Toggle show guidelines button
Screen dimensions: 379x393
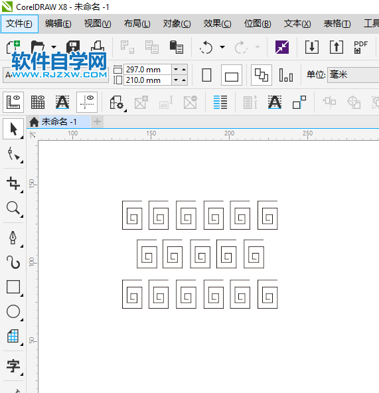pyautogui.click(x=87, y=102)
